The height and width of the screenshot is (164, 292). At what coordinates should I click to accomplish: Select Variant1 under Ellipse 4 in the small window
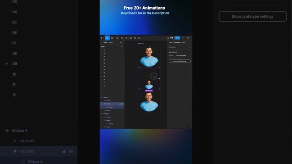click(108, 110)
